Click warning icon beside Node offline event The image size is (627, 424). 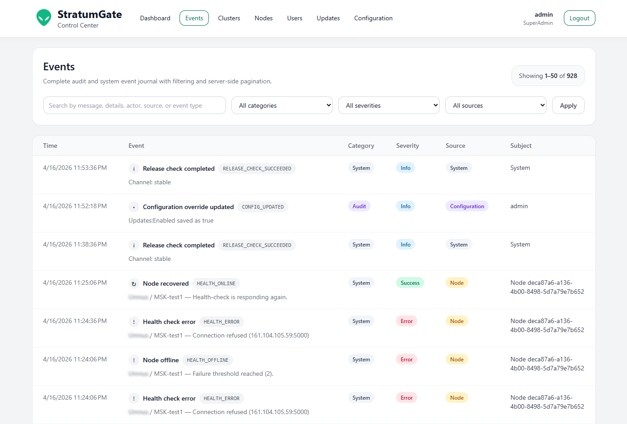[x=134, y=360]
